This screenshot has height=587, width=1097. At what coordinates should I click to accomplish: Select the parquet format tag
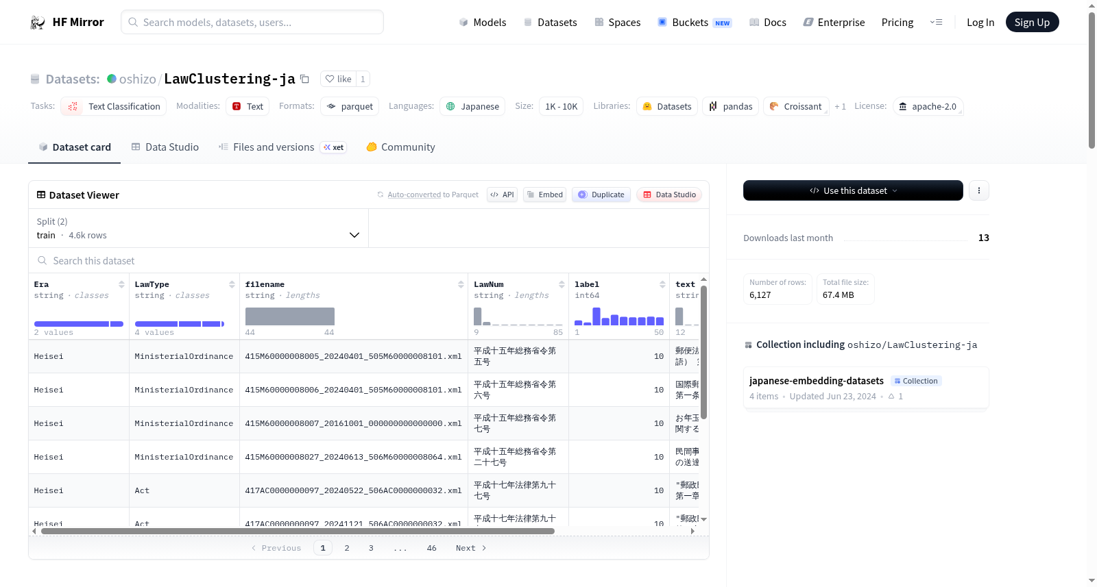point(350,107)
